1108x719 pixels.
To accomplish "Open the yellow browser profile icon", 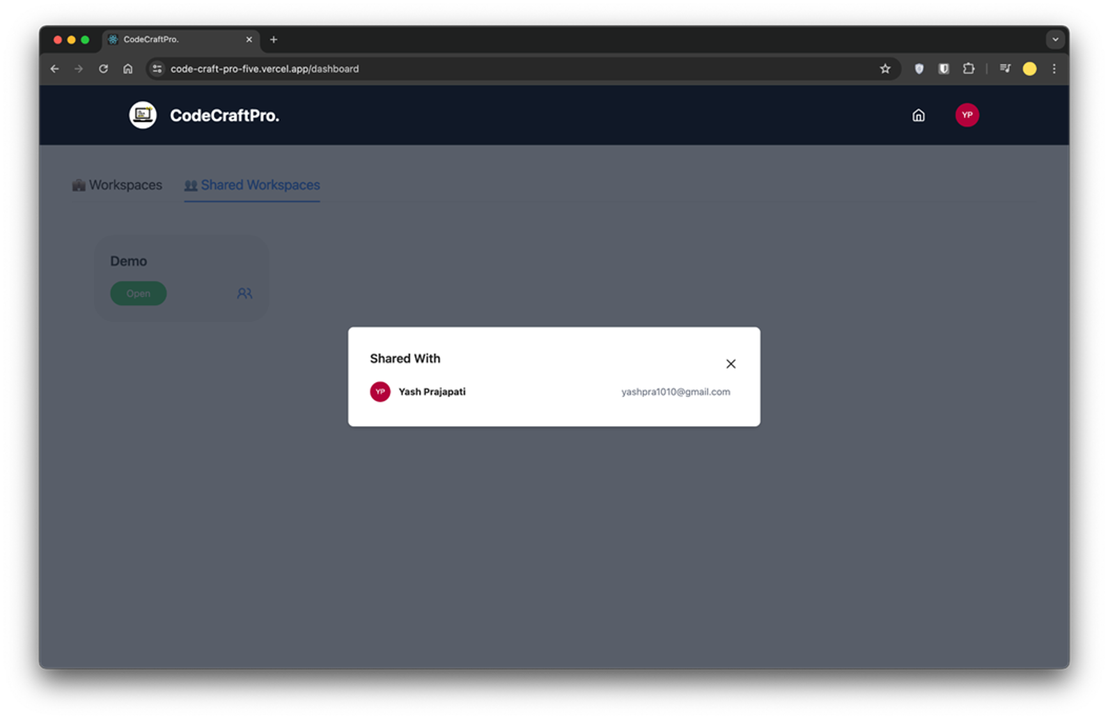I will 1029,69.
